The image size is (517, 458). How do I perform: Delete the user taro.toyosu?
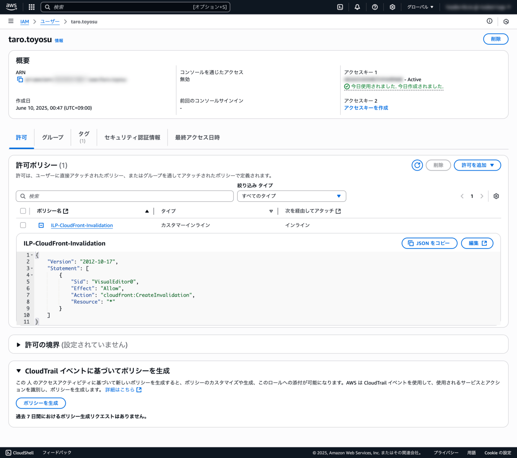pos(496,39)
